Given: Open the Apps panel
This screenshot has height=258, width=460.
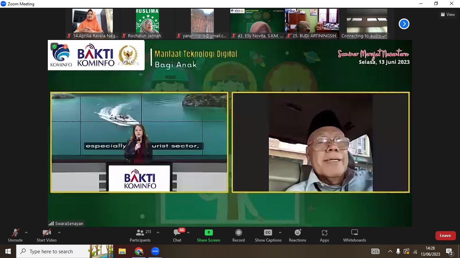Looking at the screenshot, I should (x=324, y=235).
